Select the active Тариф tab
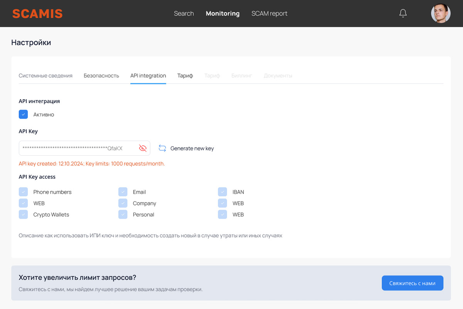Image resolution: width=463 pixels, height=309 pixels. 185,76
